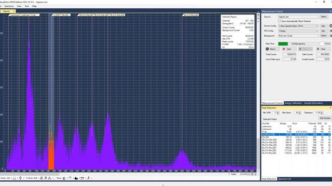Click the first View style icon
Image resolution: width=332 pixels, height=186 pixels.
(64, 178)
